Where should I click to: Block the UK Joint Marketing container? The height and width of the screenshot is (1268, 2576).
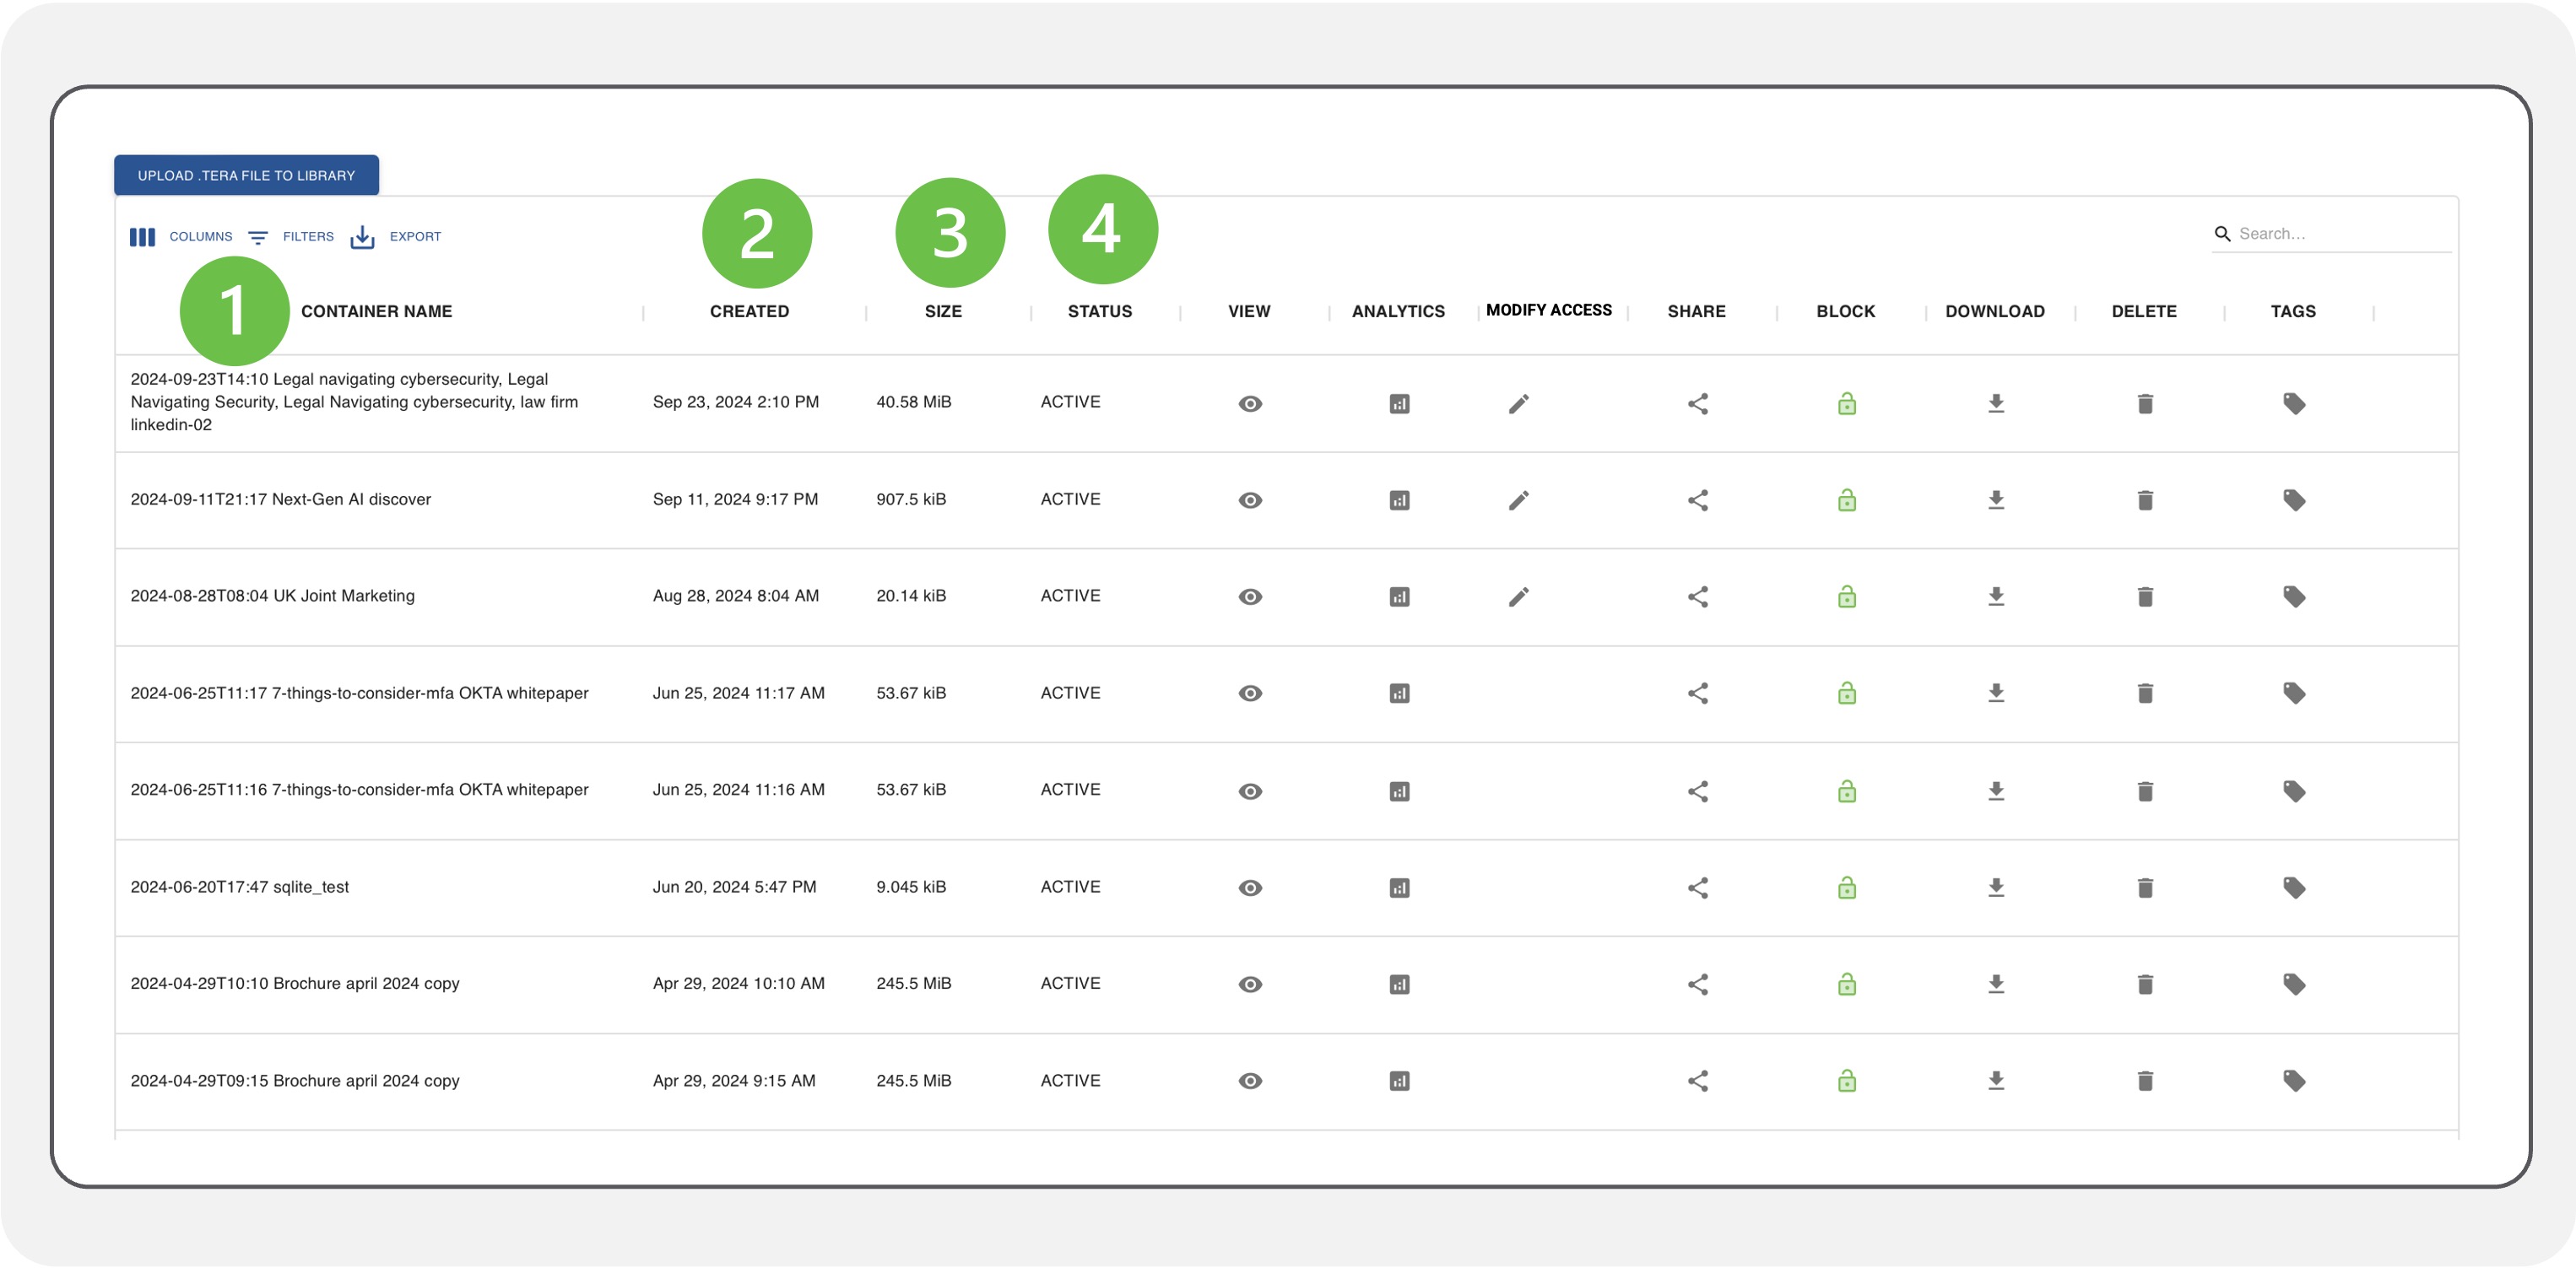click(x=1846, y=597)
